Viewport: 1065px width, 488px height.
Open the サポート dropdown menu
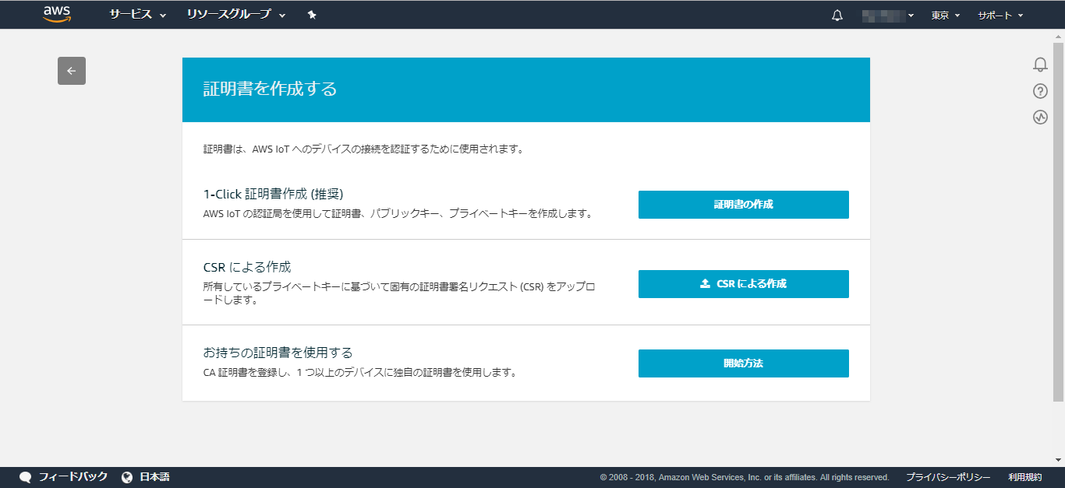tap(1000, 15)
